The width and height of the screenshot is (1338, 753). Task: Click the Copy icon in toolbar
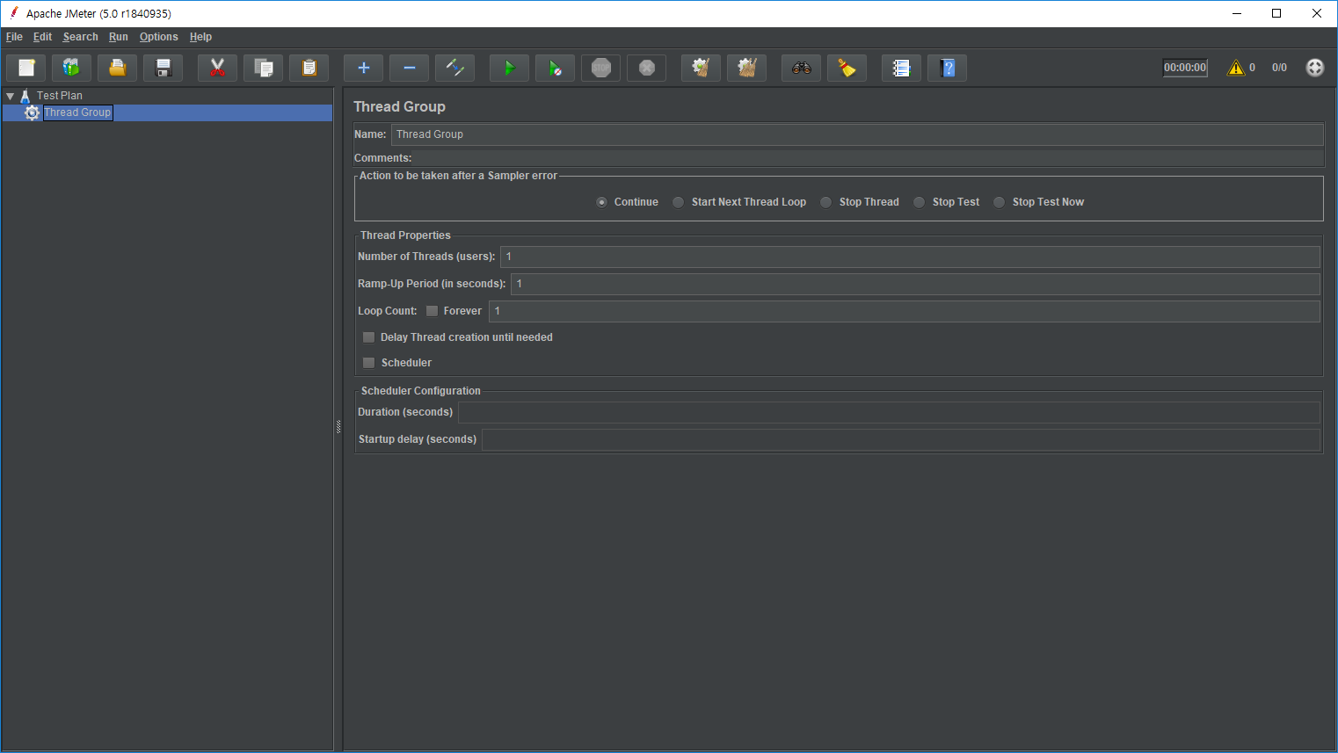point(263,68)
